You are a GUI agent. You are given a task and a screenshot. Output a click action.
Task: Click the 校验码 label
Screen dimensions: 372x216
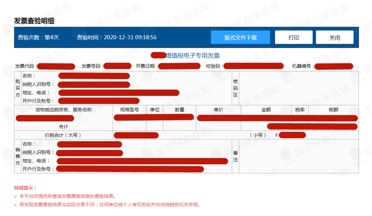point(214,66)
